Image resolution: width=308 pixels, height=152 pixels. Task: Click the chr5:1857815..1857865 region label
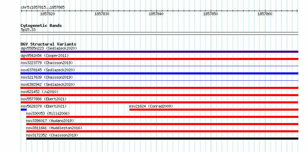(43, 8)
